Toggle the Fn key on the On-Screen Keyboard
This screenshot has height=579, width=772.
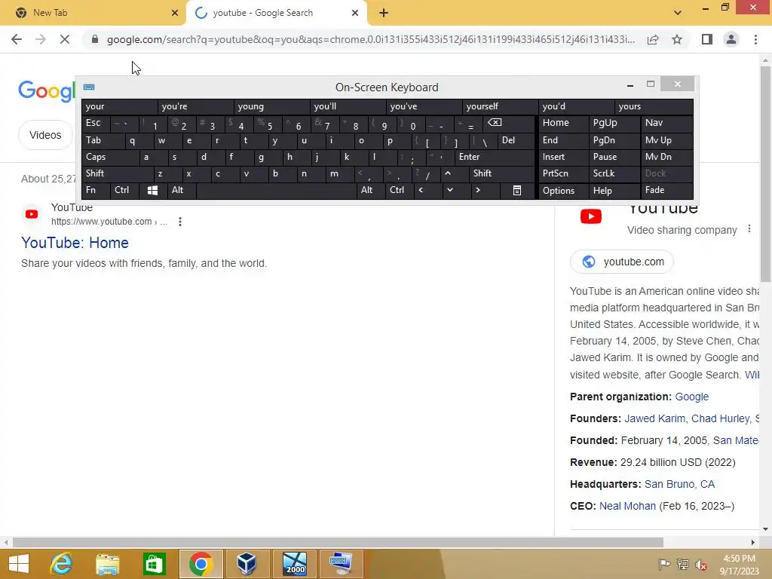(x=96, y=190)
